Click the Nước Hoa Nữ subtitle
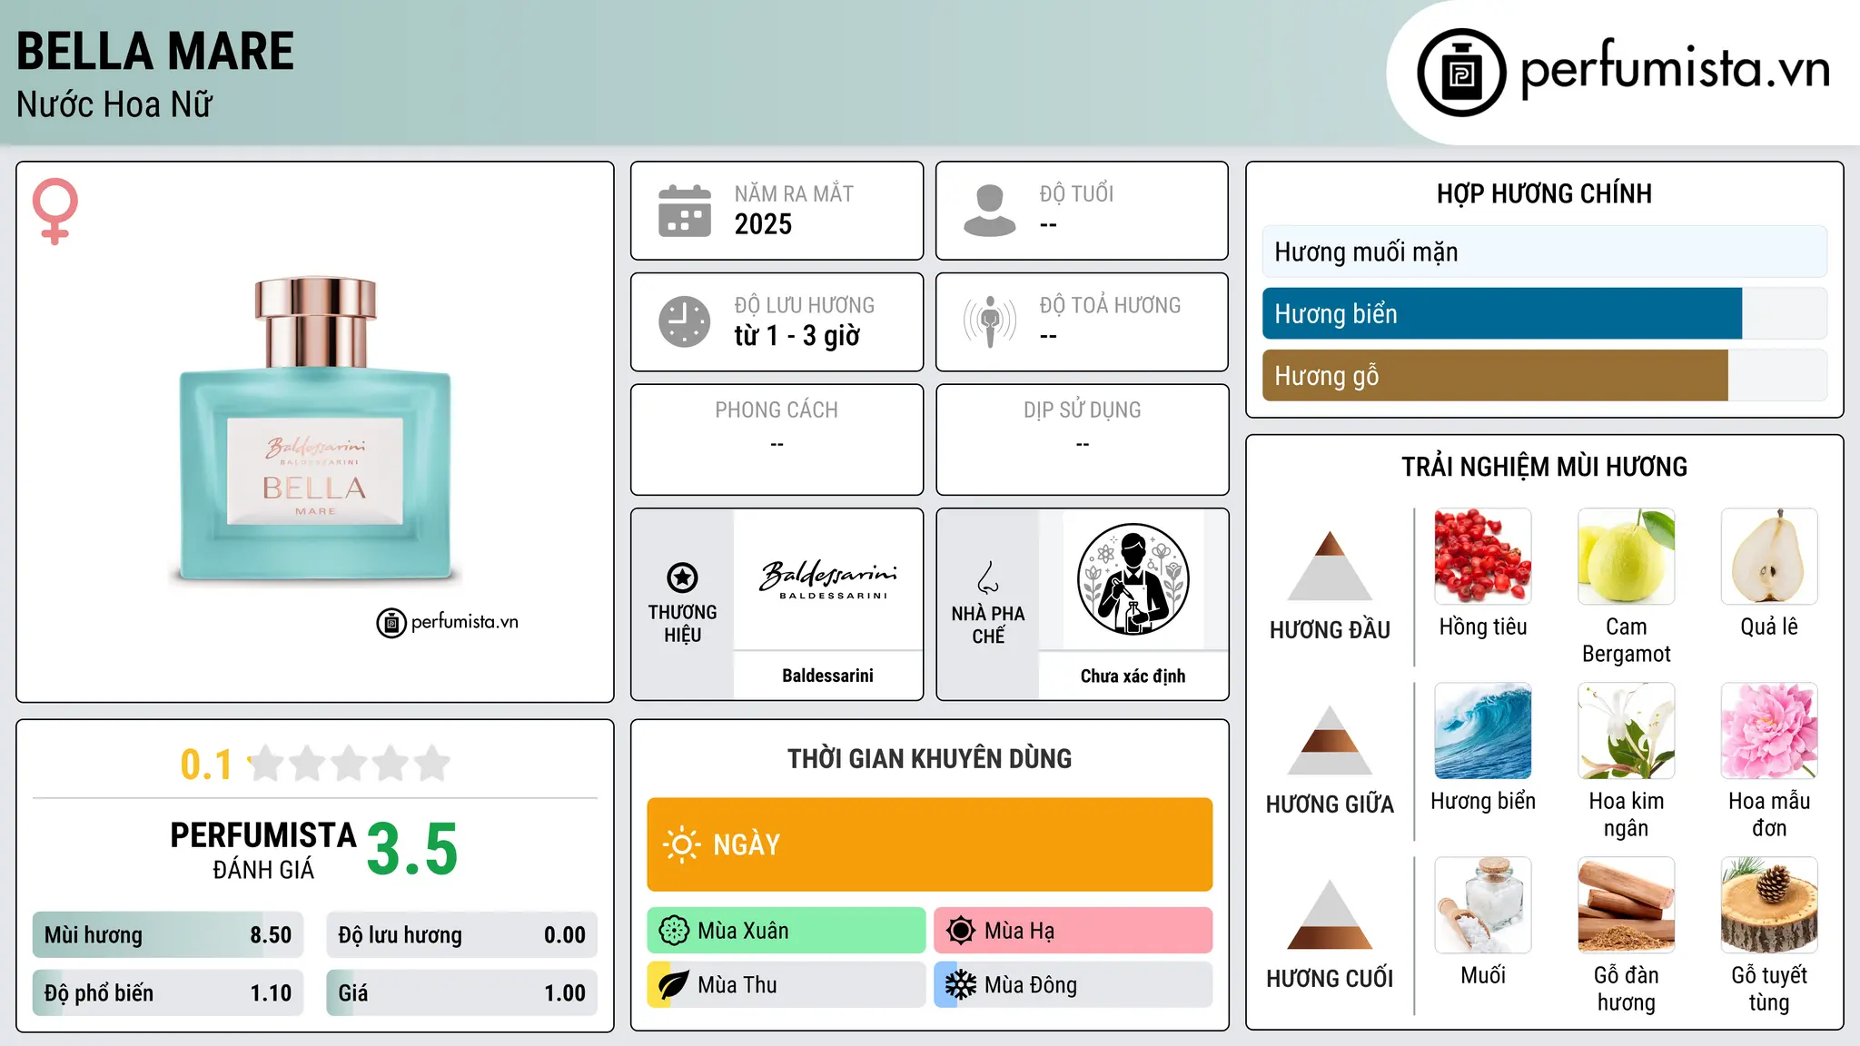 point(114,104)
